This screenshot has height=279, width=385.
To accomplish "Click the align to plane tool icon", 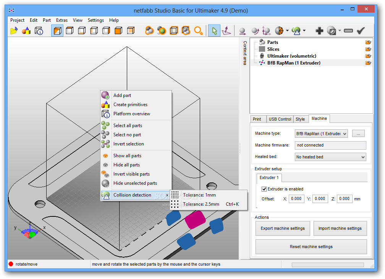I will pos(226,31).
